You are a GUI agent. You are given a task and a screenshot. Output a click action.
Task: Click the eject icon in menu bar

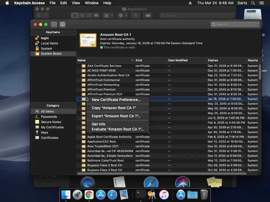coord(190,3)
